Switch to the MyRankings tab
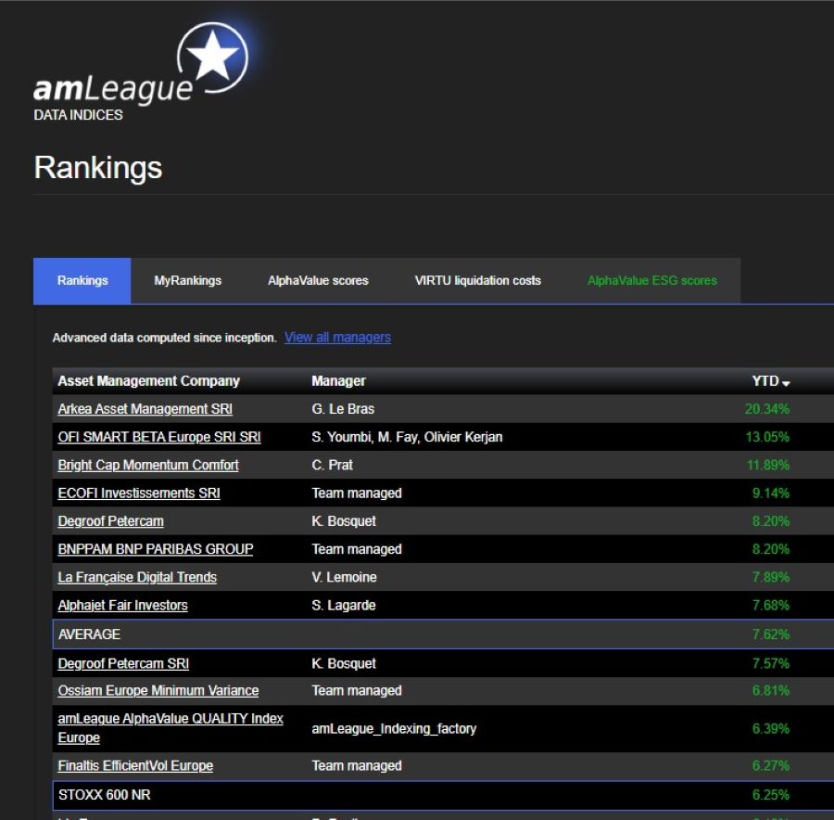The width and height of the screenshot is (834, 820). click(188, 281)
